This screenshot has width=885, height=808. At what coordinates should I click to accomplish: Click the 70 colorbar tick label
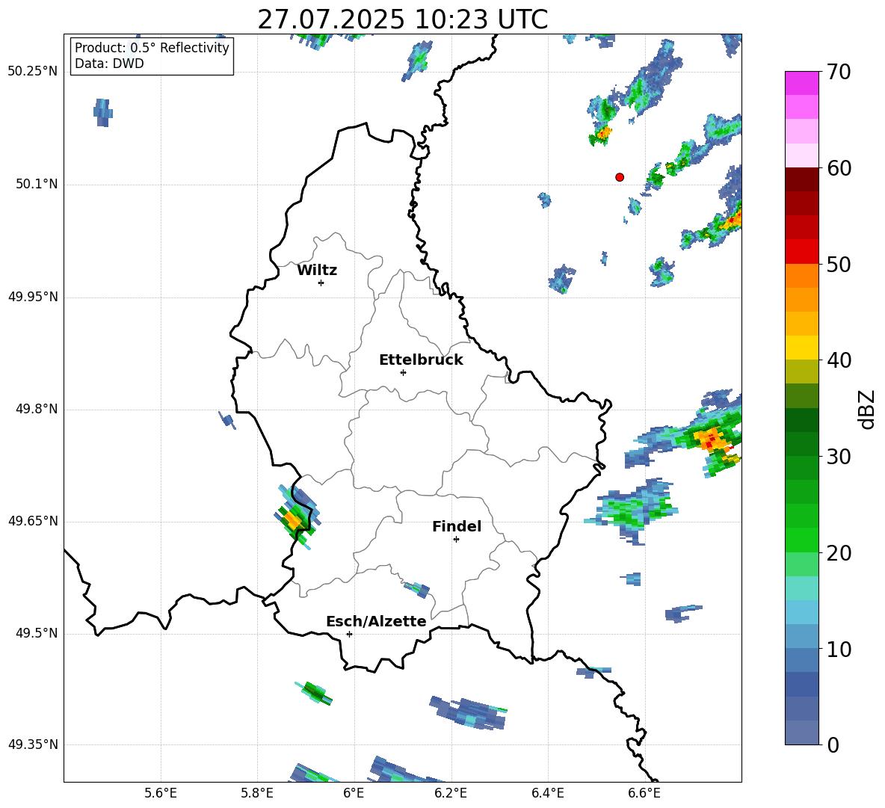pos(839,73)
